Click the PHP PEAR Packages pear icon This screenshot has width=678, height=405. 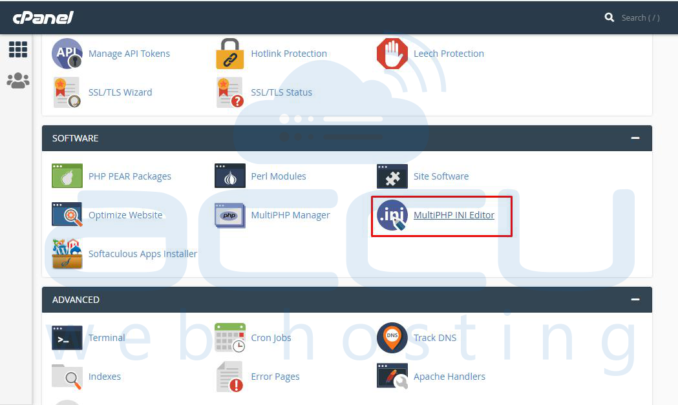pyautogui.click(x=67, y=176)
